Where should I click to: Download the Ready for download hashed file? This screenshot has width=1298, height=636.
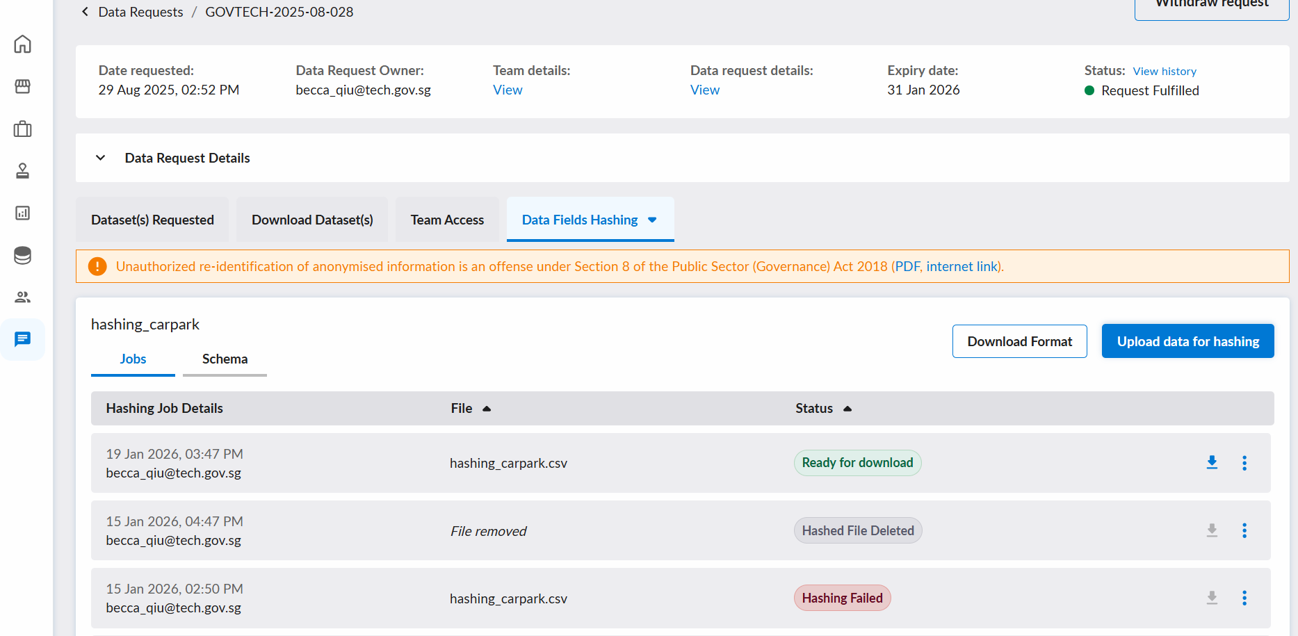point(1212,463)
